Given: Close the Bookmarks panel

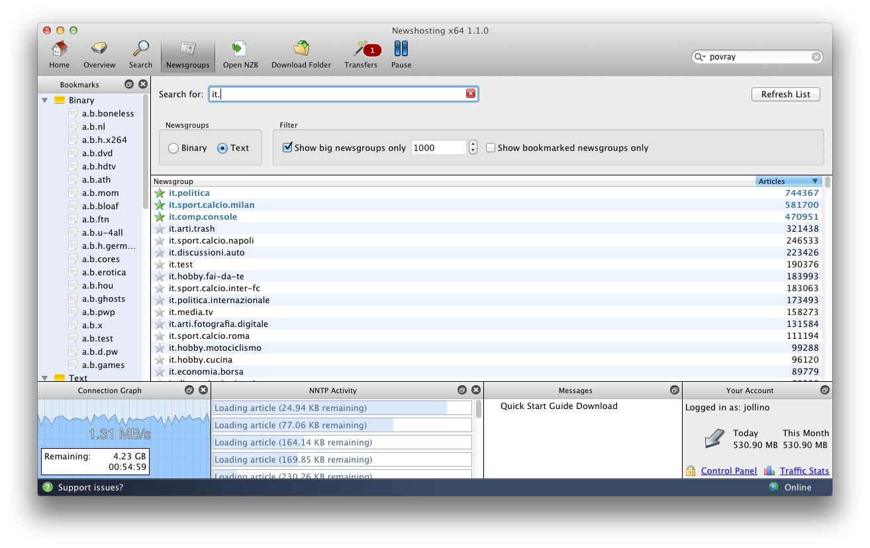Looking at the screenshot, I should (143, 84).
